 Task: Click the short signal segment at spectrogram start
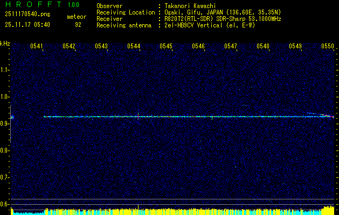click(x=12, y=117)
